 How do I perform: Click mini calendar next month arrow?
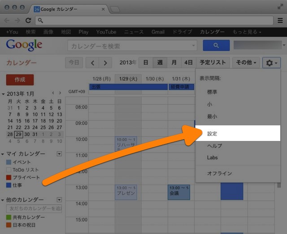click(x=60, y=93)
